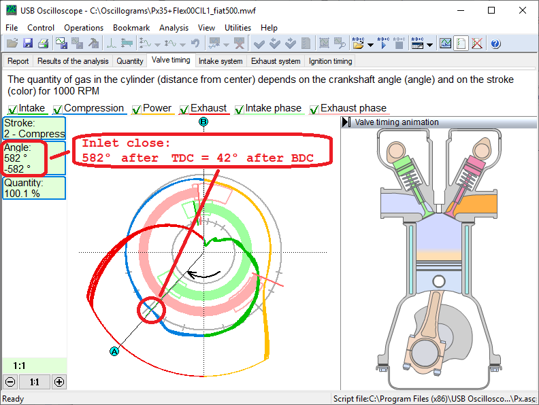Click the open file folder icon
This screenshot has height=405, width=539.
(11, 43)
